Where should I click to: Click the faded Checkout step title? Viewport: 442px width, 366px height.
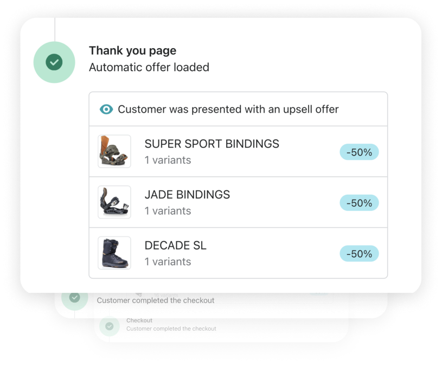coord(139,320)
